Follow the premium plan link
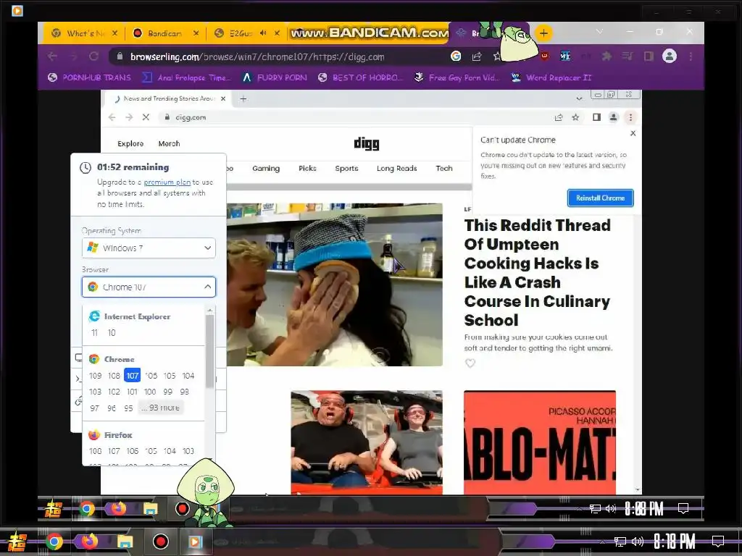Viewport: 742px width, 556px height. click(167, 182)
